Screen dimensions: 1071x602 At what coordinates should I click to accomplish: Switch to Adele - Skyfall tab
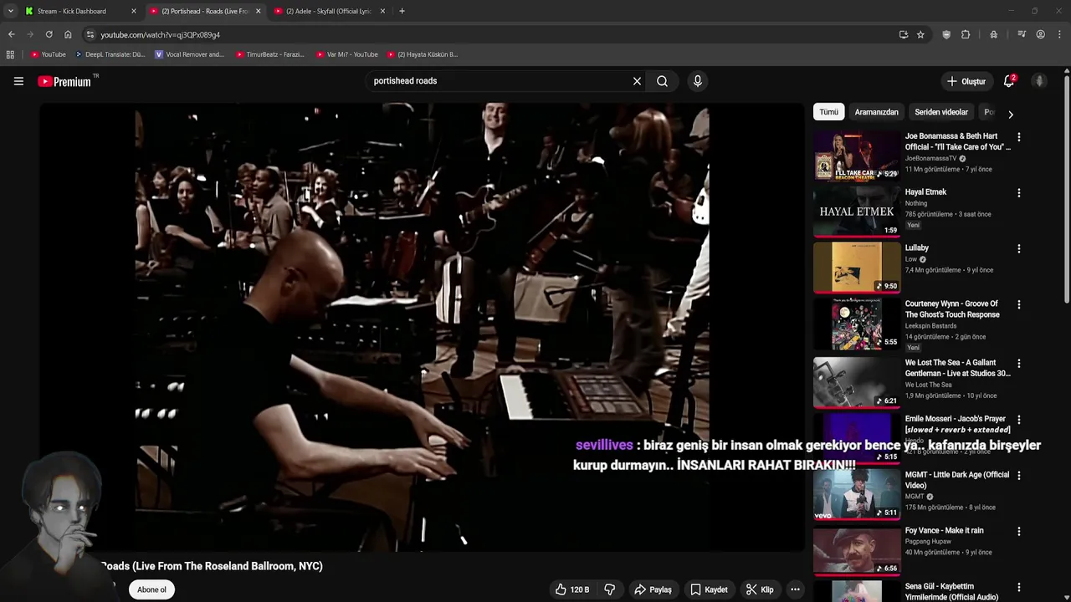coord(329,11)
